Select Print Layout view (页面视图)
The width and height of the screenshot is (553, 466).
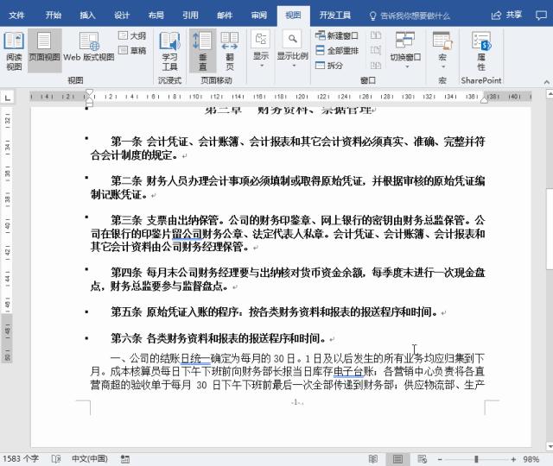44,51
